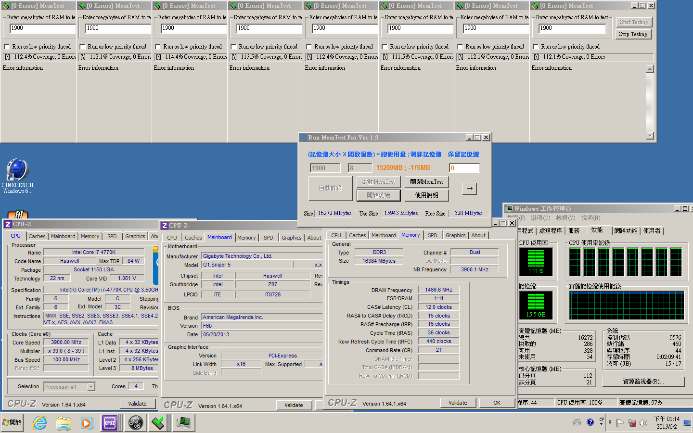693x433 pixels.
Task: Open the 檢視(V) menu in Task Manager
Action: pyautogui.click(x=565, y=218)
